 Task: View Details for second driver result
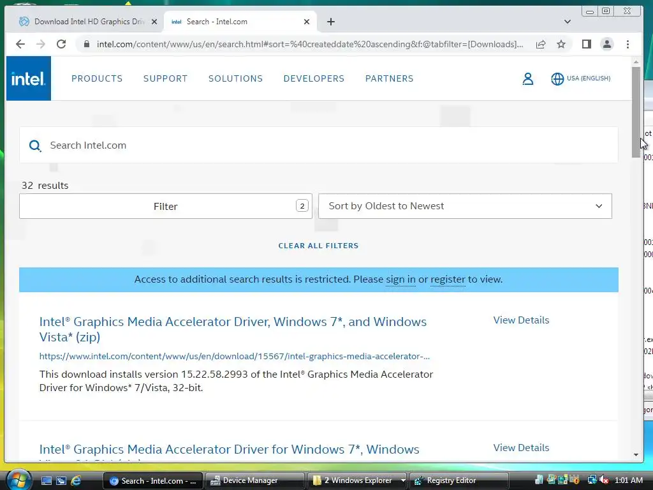click(x=521, y=447)
